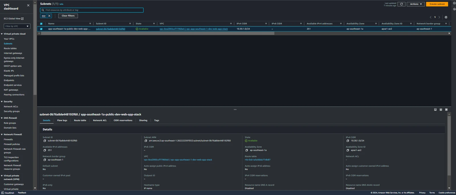The image size is (456, 195).
Task: Click the Create subnet button
Action: tap(437, 4)
